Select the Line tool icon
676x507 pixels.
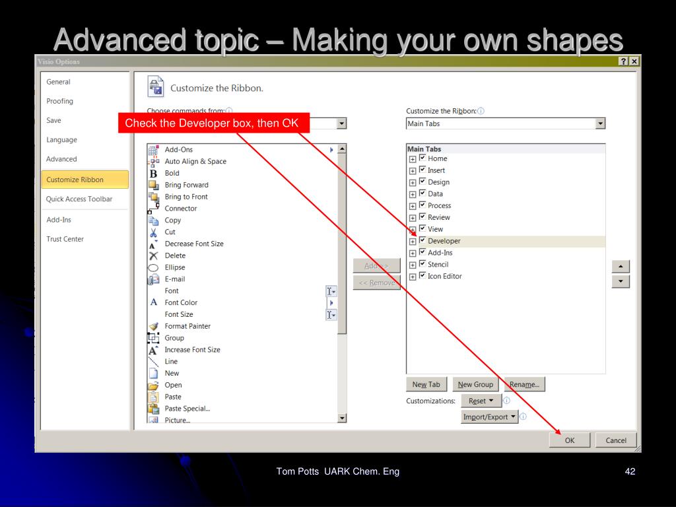point(153,361)
